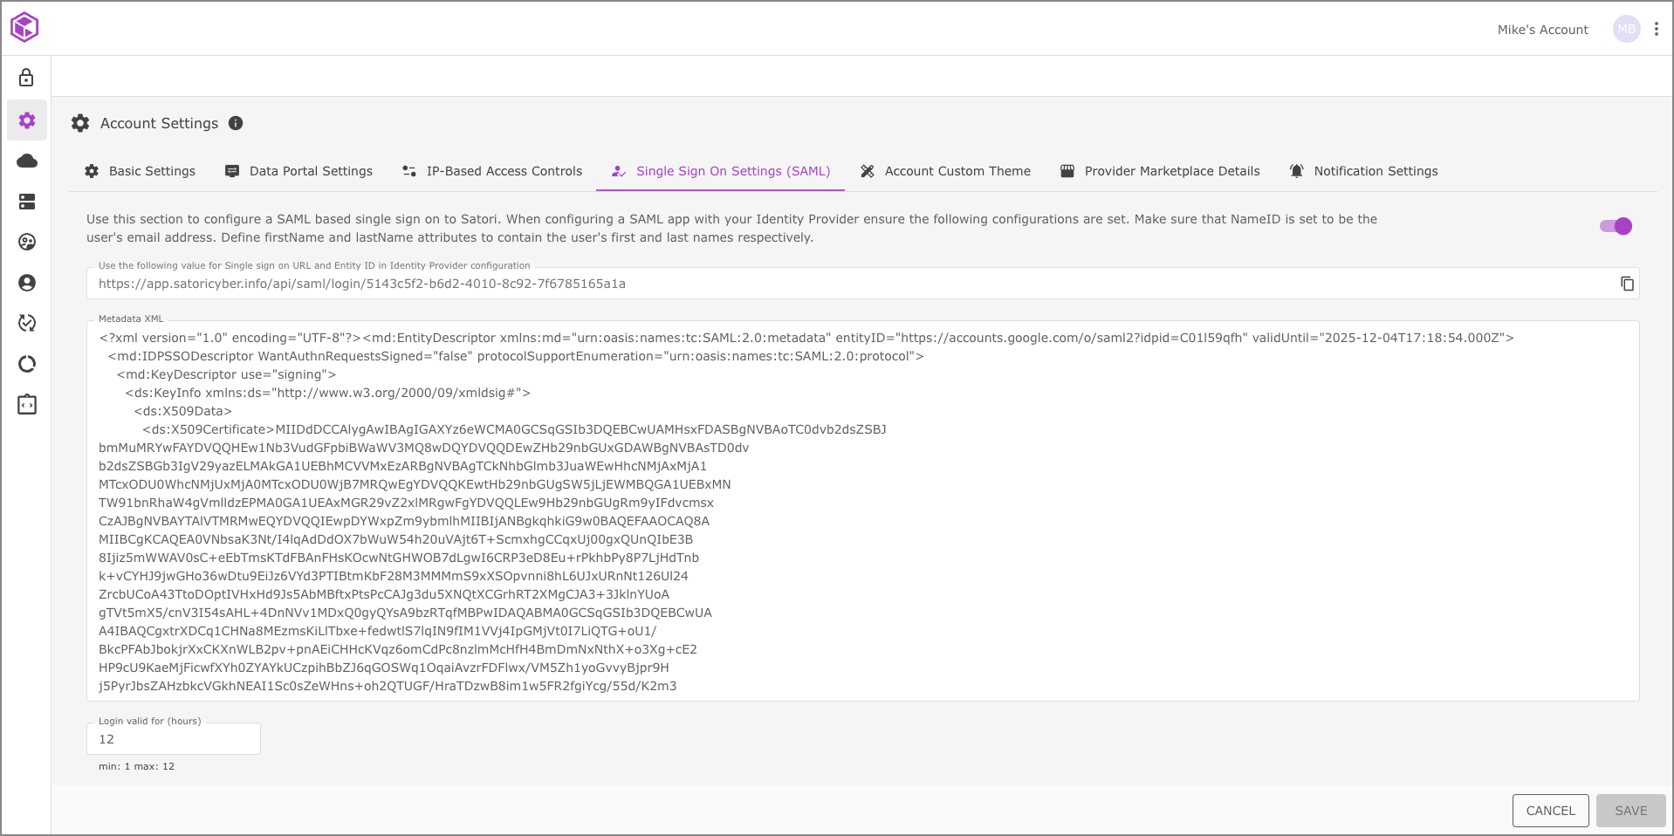Open the server datastores sidebar icon
Viewport: 1674px width, 836px height.
pos(27,202)
